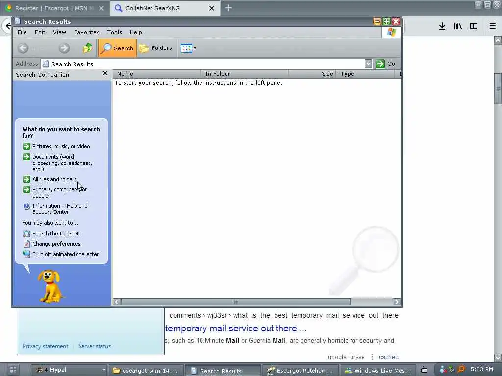The image size is (502, 376).
Task: Click green arrow beside All files and folders
Action: 26,179
